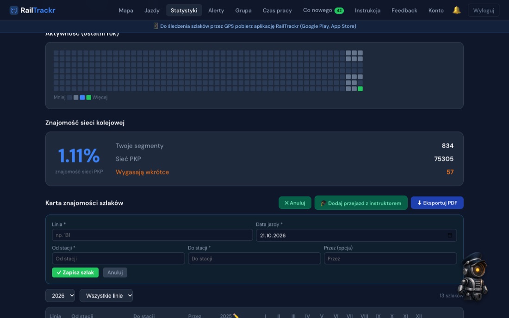Go to the Jazdy section

coord(152,10)
